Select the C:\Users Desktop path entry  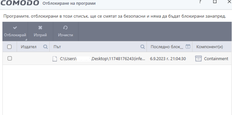(103, 59)
